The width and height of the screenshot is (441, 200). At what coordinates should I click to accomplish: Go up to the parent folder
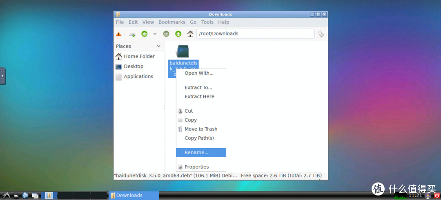point(178,34)
